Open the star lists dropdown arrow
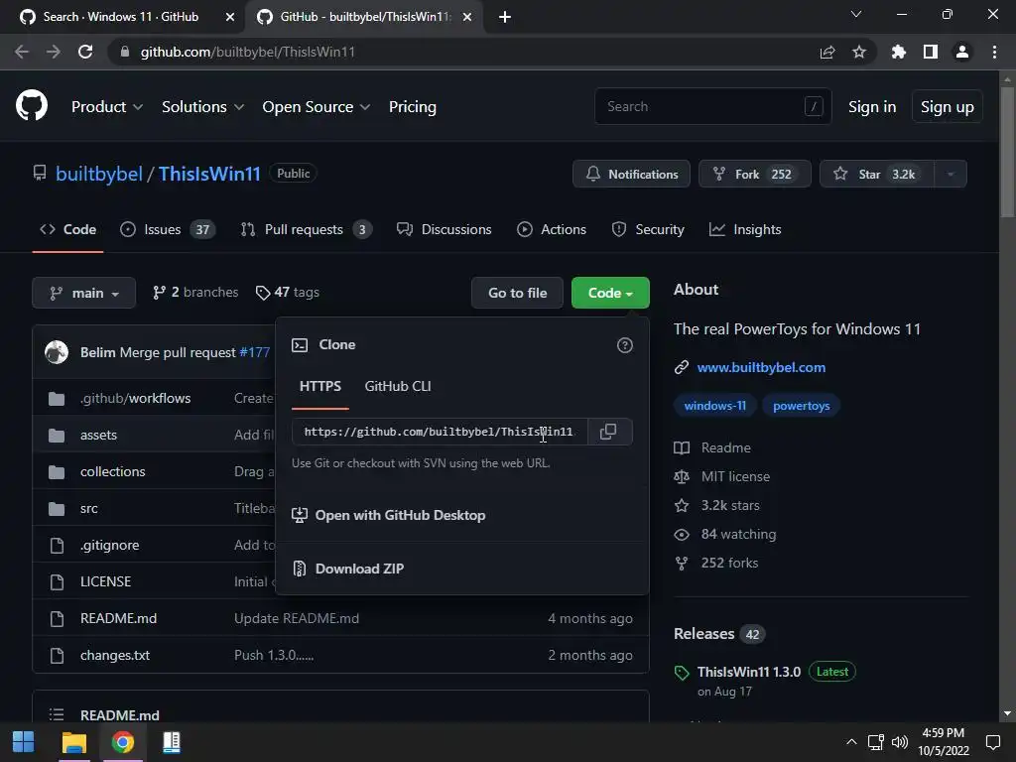1016x762 pixels. (x=951, y=175)
